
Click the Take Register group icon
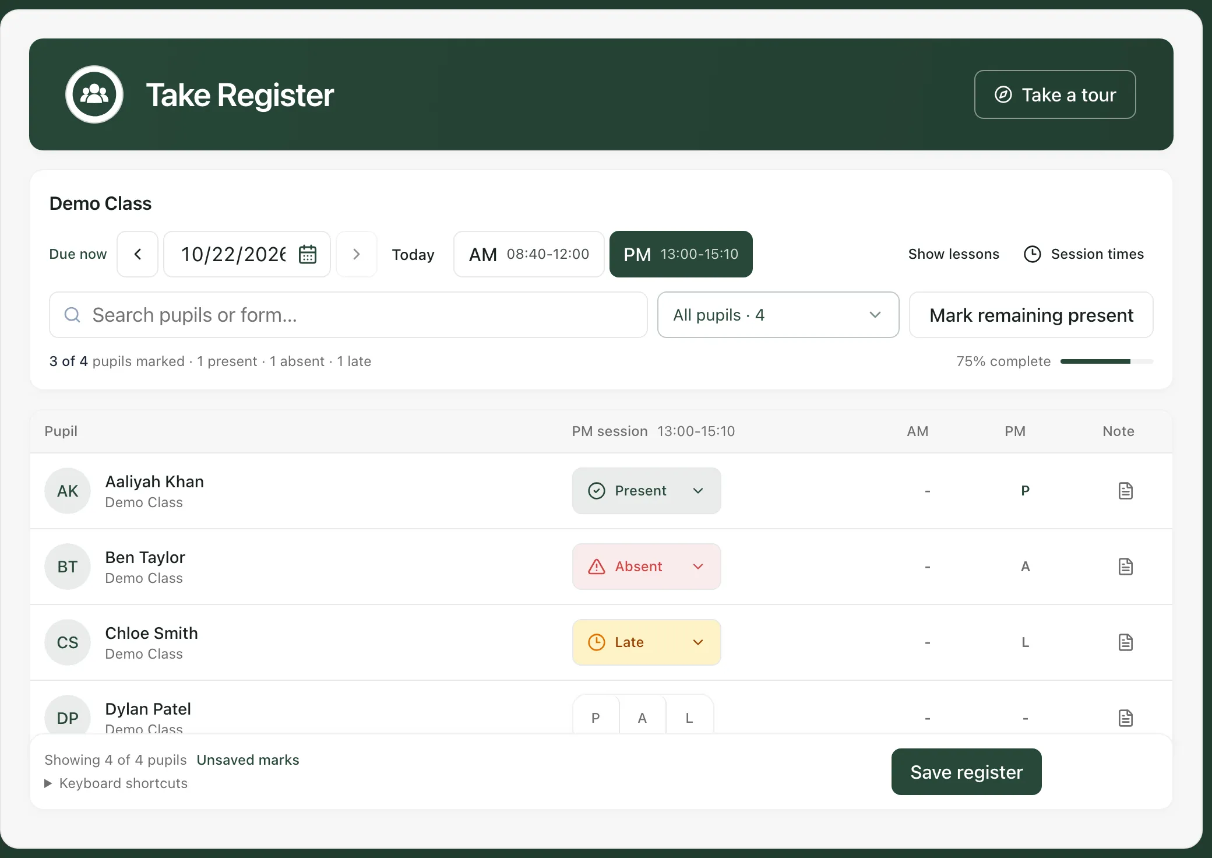click(94, 94)
